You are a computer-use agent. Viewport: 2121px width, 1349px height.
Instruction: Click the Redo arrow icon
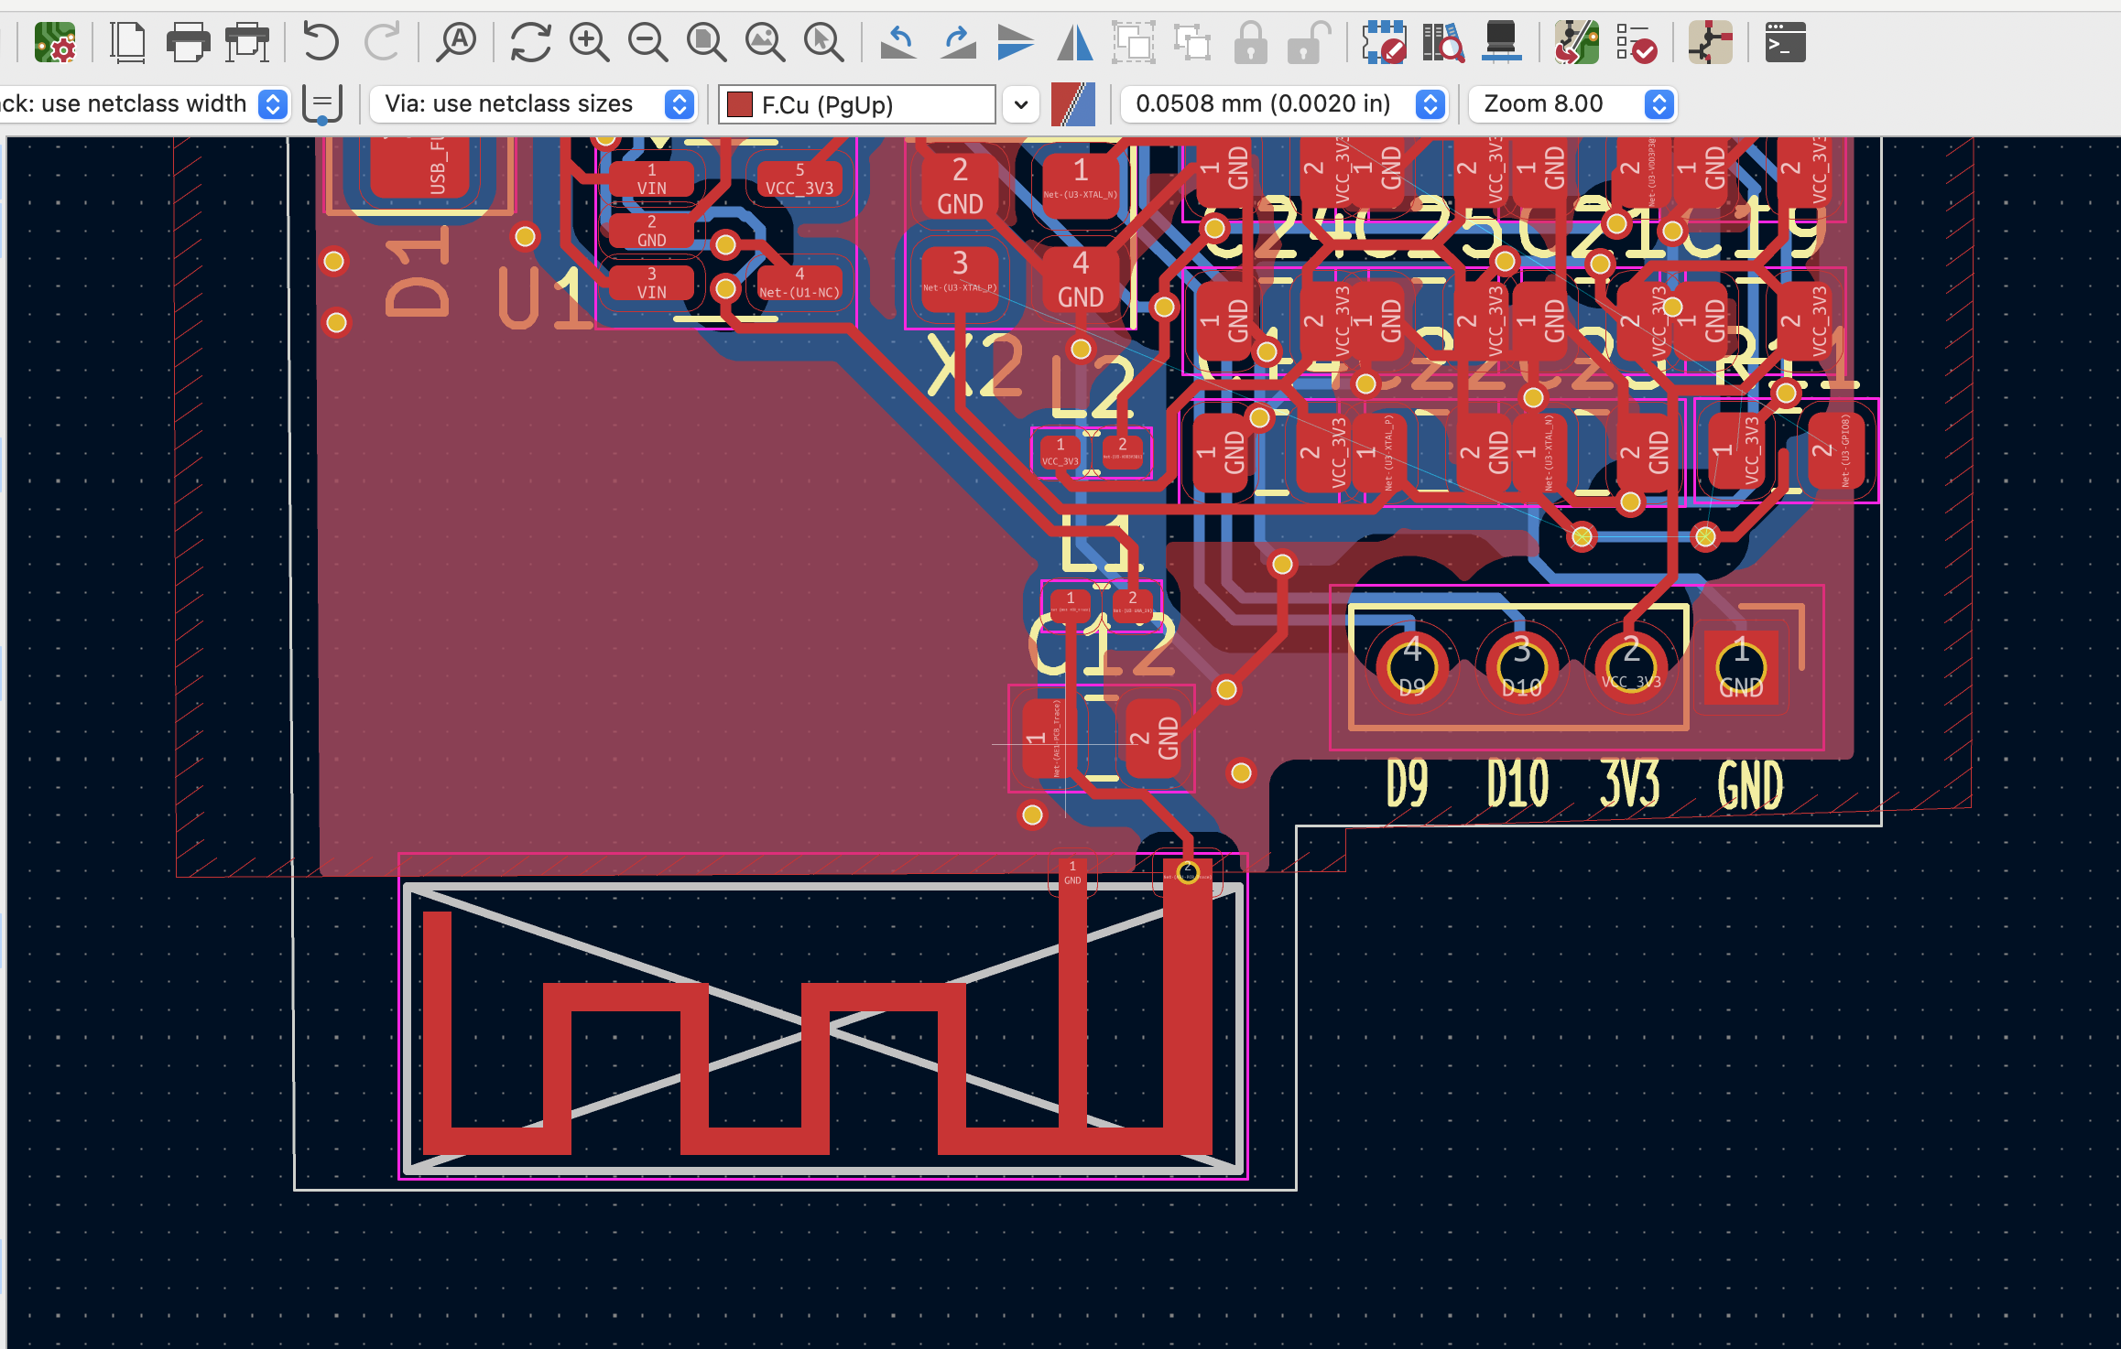click(382, 42)
